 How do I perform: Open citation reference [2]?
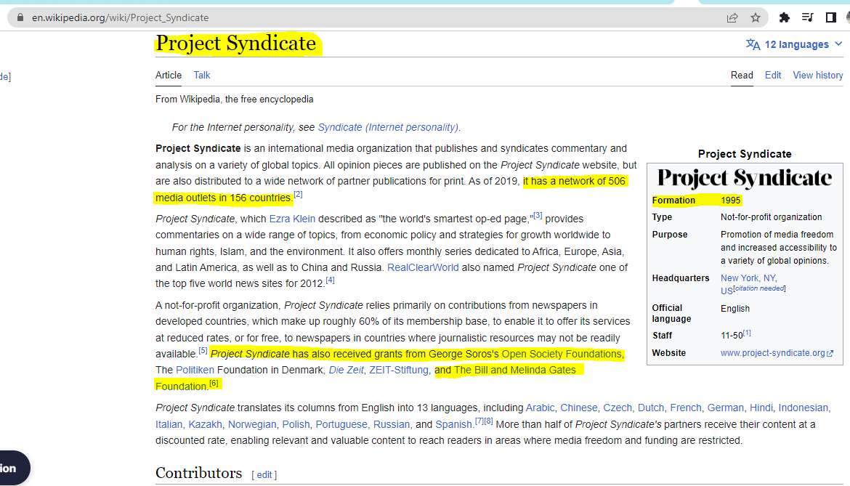[x=298, y=195]
